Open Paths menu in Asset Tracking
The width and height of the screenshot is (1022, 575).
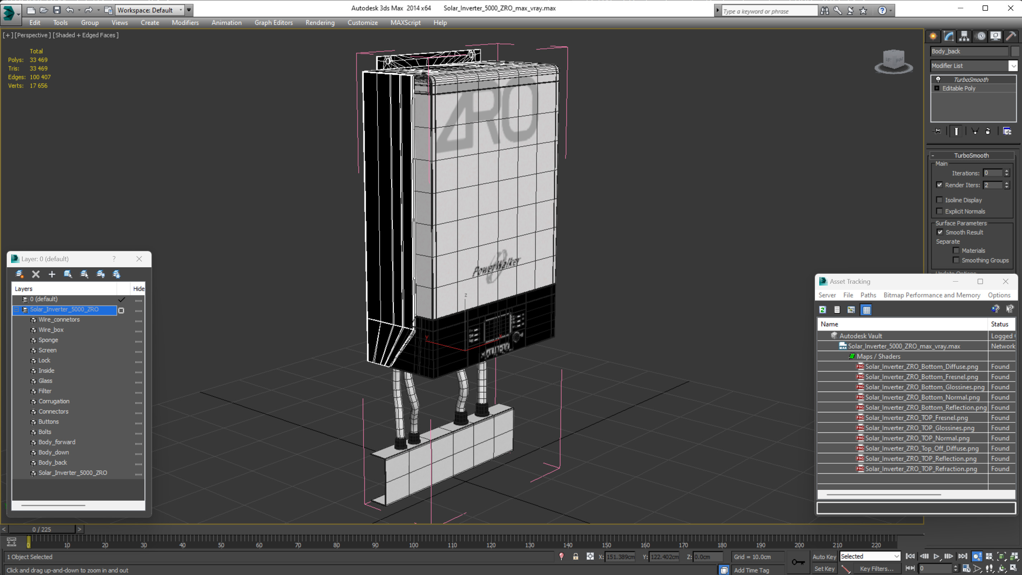[x=868, y=295]
